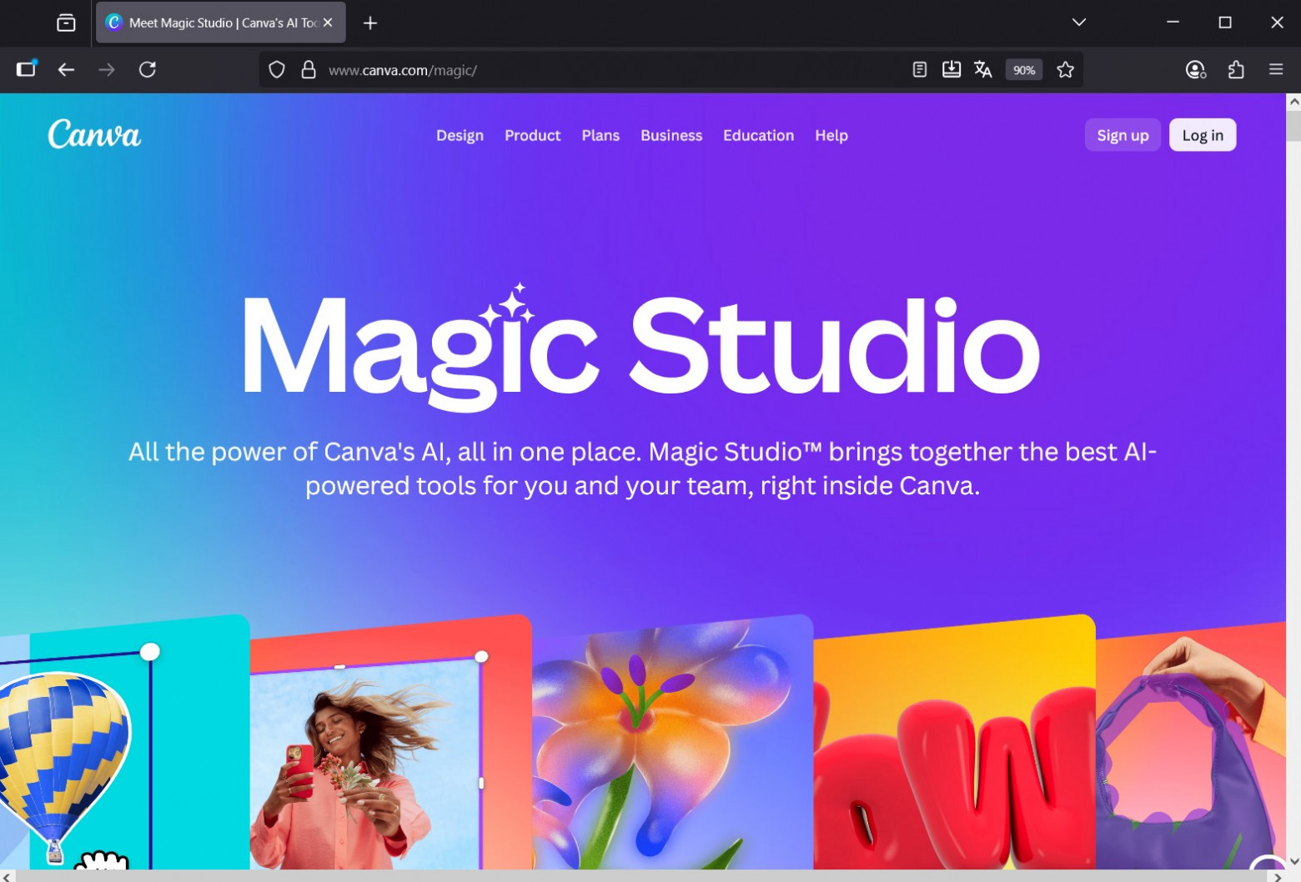Click the Sign up button
This screenshot has height=882, width=1301.
pos(1123,134)
